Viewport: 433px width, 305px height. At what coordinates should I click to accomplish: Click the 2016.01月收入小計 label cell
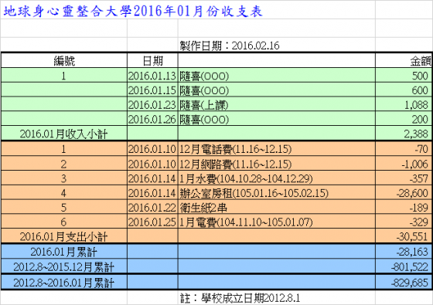coord(64,134)
